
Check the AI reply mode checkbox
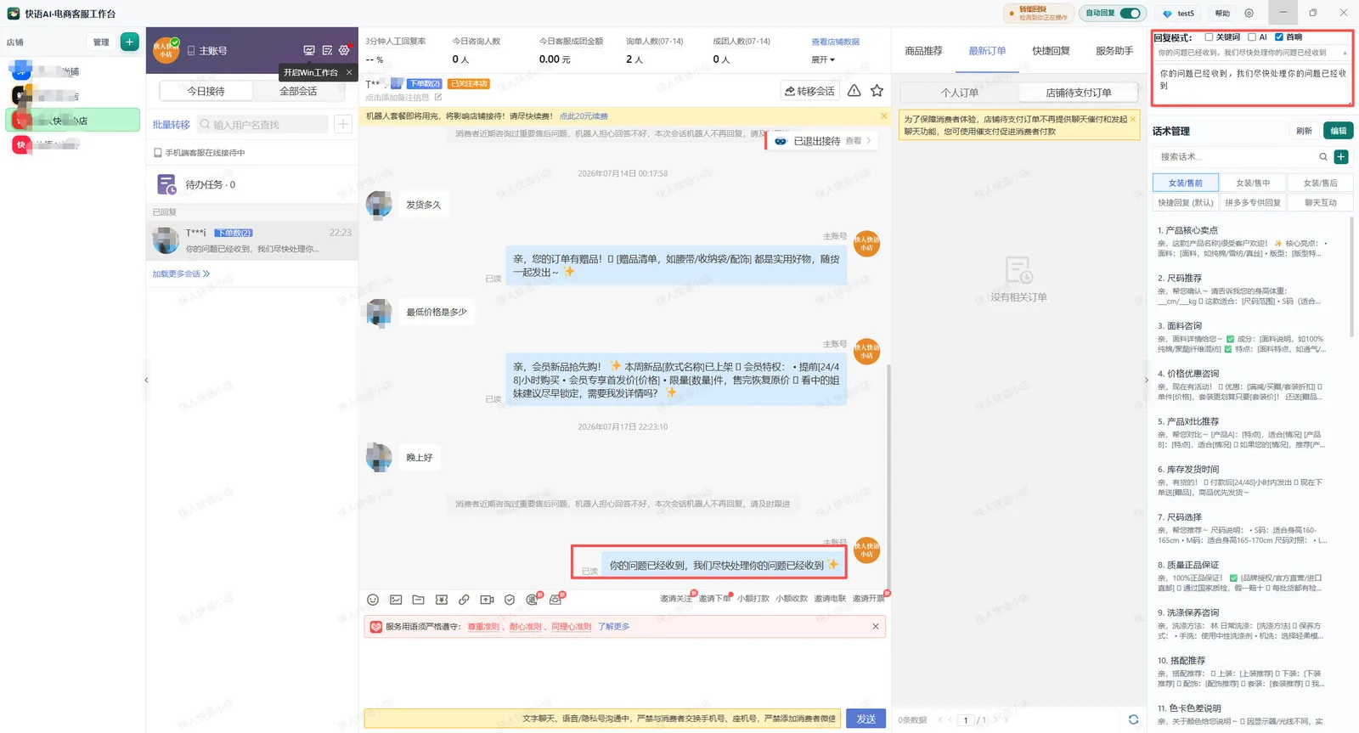pyautogui.click(x=1252, y=37)
